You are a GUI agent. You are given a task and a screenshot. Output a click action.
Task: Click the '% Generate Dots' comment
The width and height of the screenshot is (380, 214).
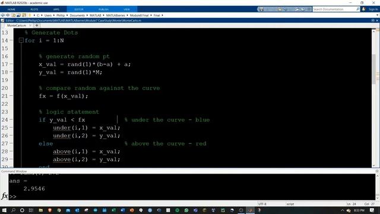point(51,33)
